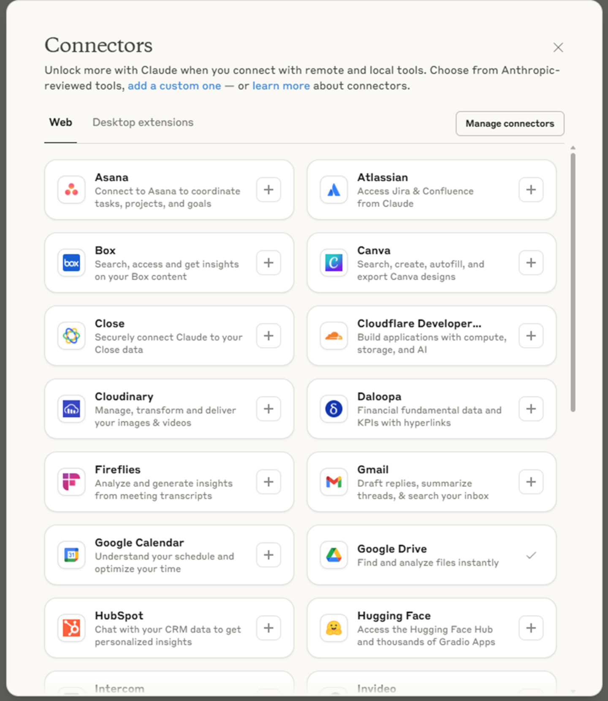
Task: Click the Atlassian logo icon
Action: (334, 190)
